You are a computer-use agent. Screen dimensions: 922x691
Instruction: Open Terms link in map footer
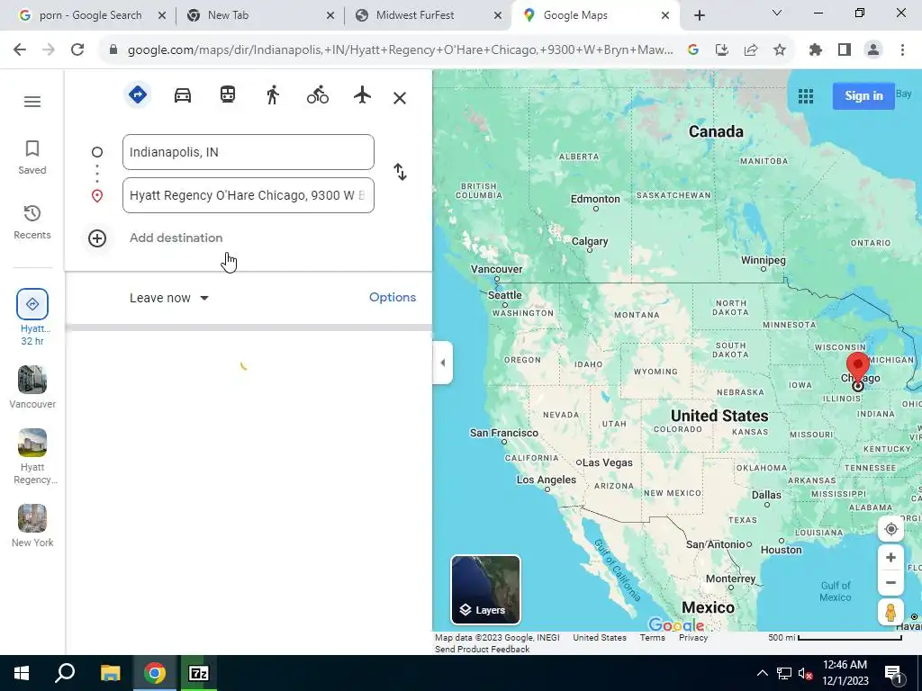(652, 638)
